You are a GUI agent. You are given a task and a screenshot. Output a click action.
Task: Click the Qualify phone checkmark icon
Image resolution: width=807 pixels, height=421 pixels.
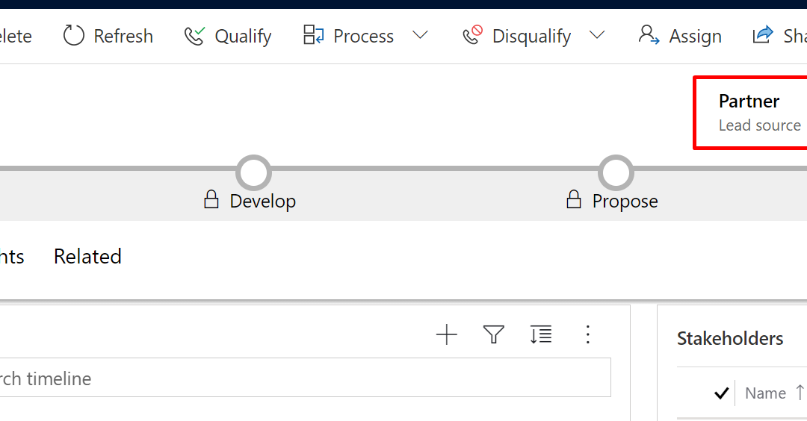coord(194,36)
